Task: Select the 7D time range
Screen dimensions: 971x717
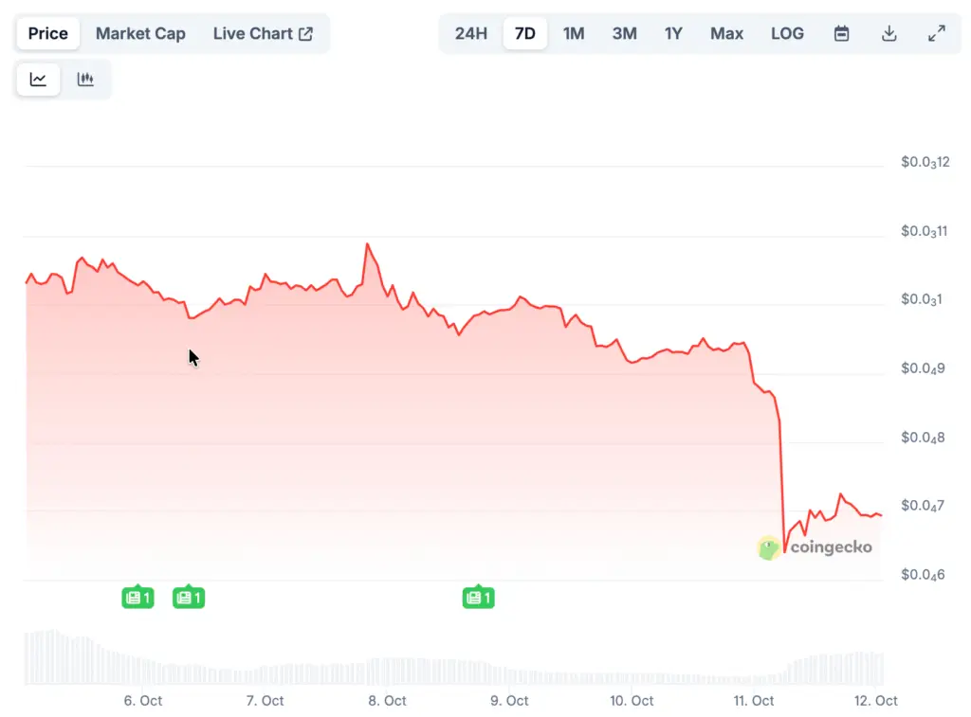Action: pos(524,34)
